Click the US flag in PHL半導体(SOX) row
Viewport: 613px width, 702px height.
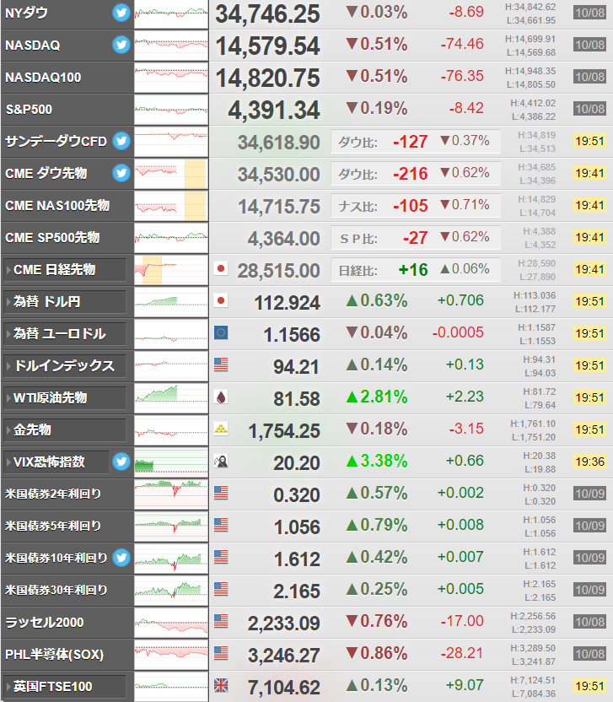[x=221, y=654]
